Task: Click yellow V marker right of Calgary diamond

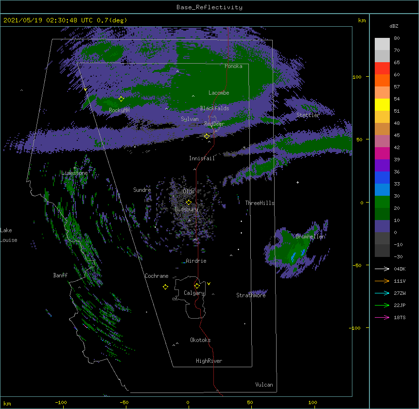Action: [209, 284]
